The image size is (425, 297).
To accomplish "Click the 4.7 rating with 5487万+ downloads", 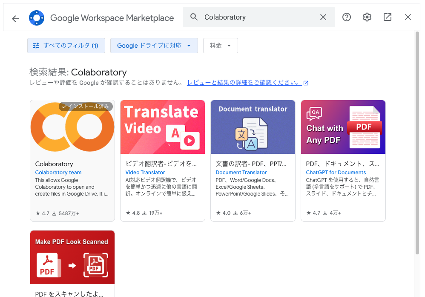I will [x=57, y=213].
